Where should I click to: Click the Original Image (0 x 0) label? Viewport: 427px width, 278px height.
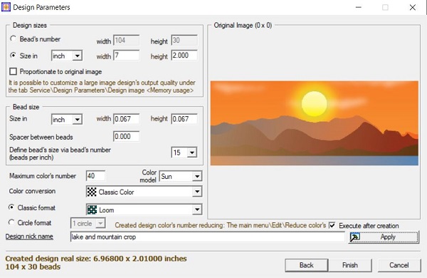coord(243,26)
